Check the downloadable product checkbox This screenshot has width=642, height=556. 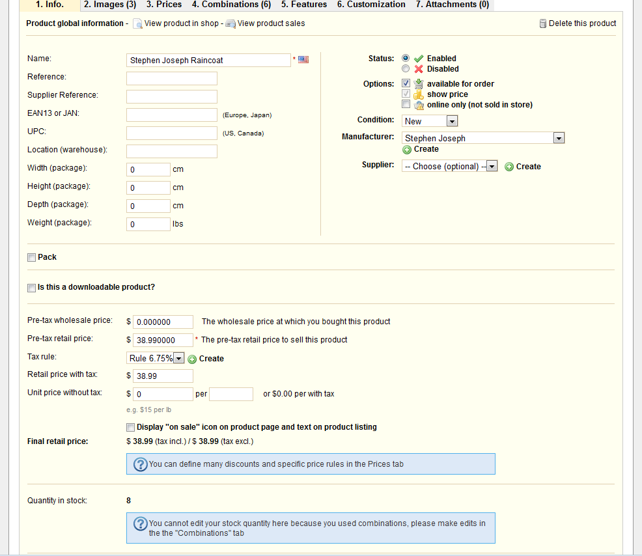click(31, 288)
